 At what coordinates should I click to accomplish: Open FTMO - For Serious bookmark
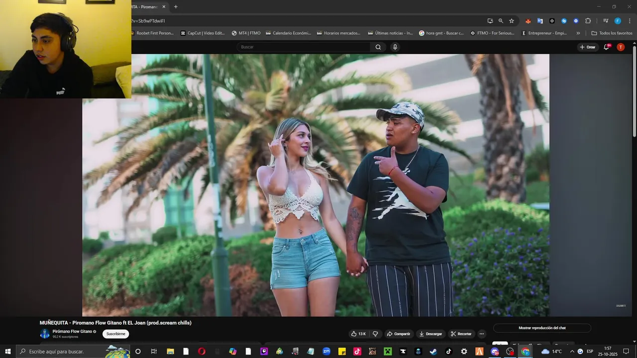click(x=492, y=33)
